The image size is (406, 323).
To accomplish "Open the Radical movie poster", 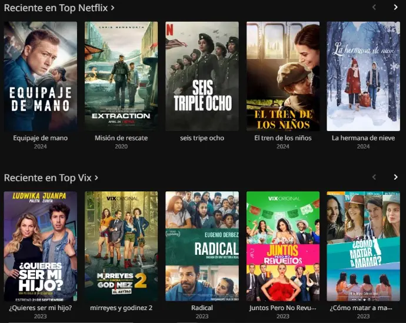I will point(202,246).
